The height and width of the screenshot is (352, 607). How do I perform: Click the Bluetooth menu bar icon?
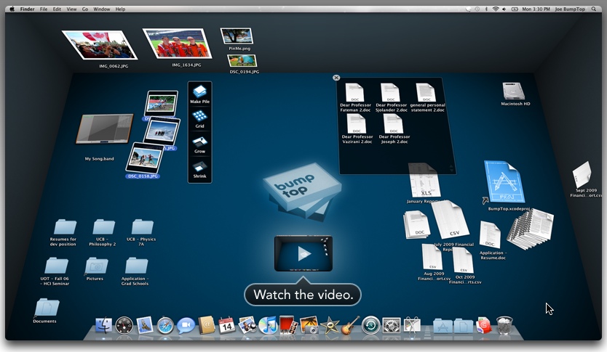click(x=486, y=9)
